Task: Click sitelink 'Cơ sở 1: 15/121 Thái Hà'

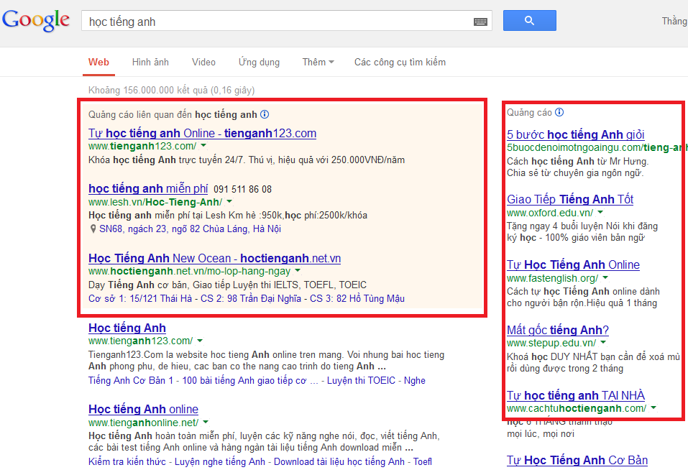Action: (x=140, y=298)
